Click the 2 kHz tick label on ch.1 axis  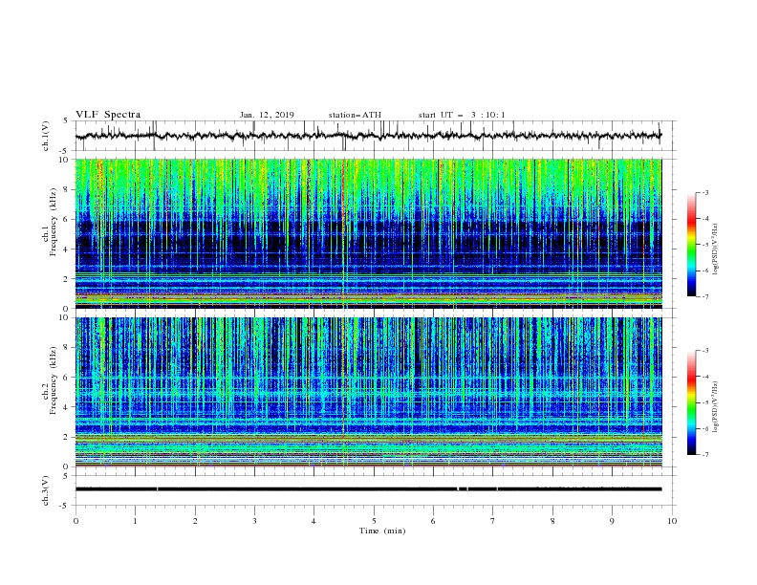tap(67, 278)
